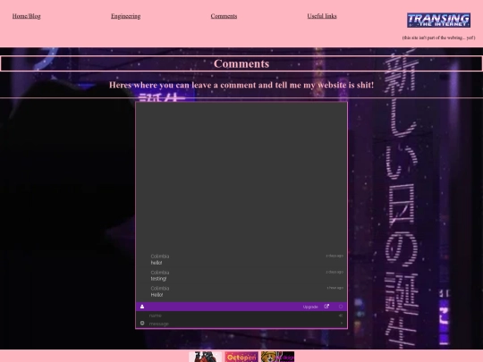Image resolution: width=483 pixels, height=362 pixels.
Task: Click the webring note under the banner
Action: pos(438,38)
